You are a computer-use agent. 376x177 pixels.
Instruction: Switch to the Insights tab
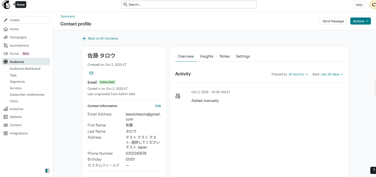tap(207, 56)
